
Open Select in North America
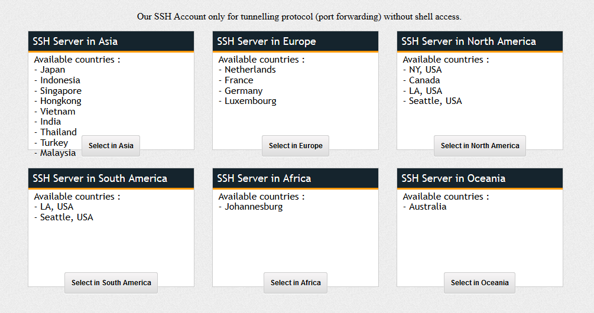pyautogui.click(x=479, y=146)
